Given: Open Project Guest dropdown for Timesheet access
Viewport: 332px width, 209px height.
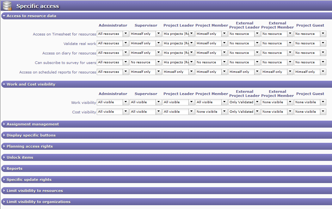Looking at the screenshot, I should tap(323, 34).
